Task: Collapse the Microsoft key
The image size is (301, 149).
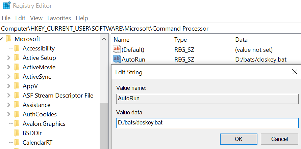Action: [1, 39]
